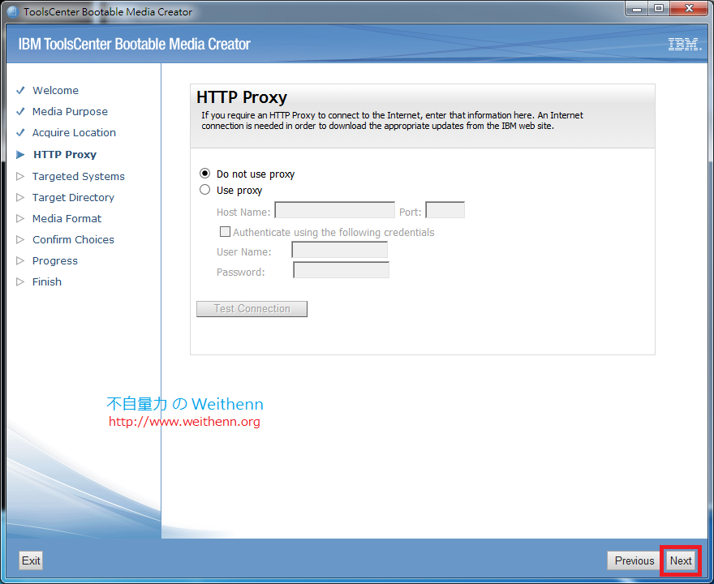
Task: Click the arrow icon beside Confirm Choices
Action: coord(20,239)
